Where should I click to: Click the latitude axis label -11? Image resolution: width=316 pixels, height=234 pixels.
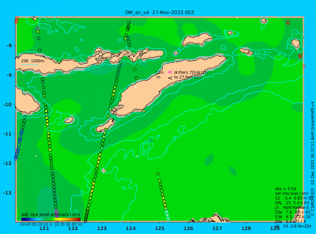8,134
